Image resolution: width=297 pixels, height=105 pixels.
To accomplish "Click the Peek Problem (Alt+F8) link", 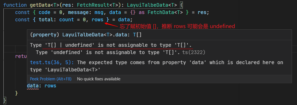I will pyautogui.click(x=50, y=79).
